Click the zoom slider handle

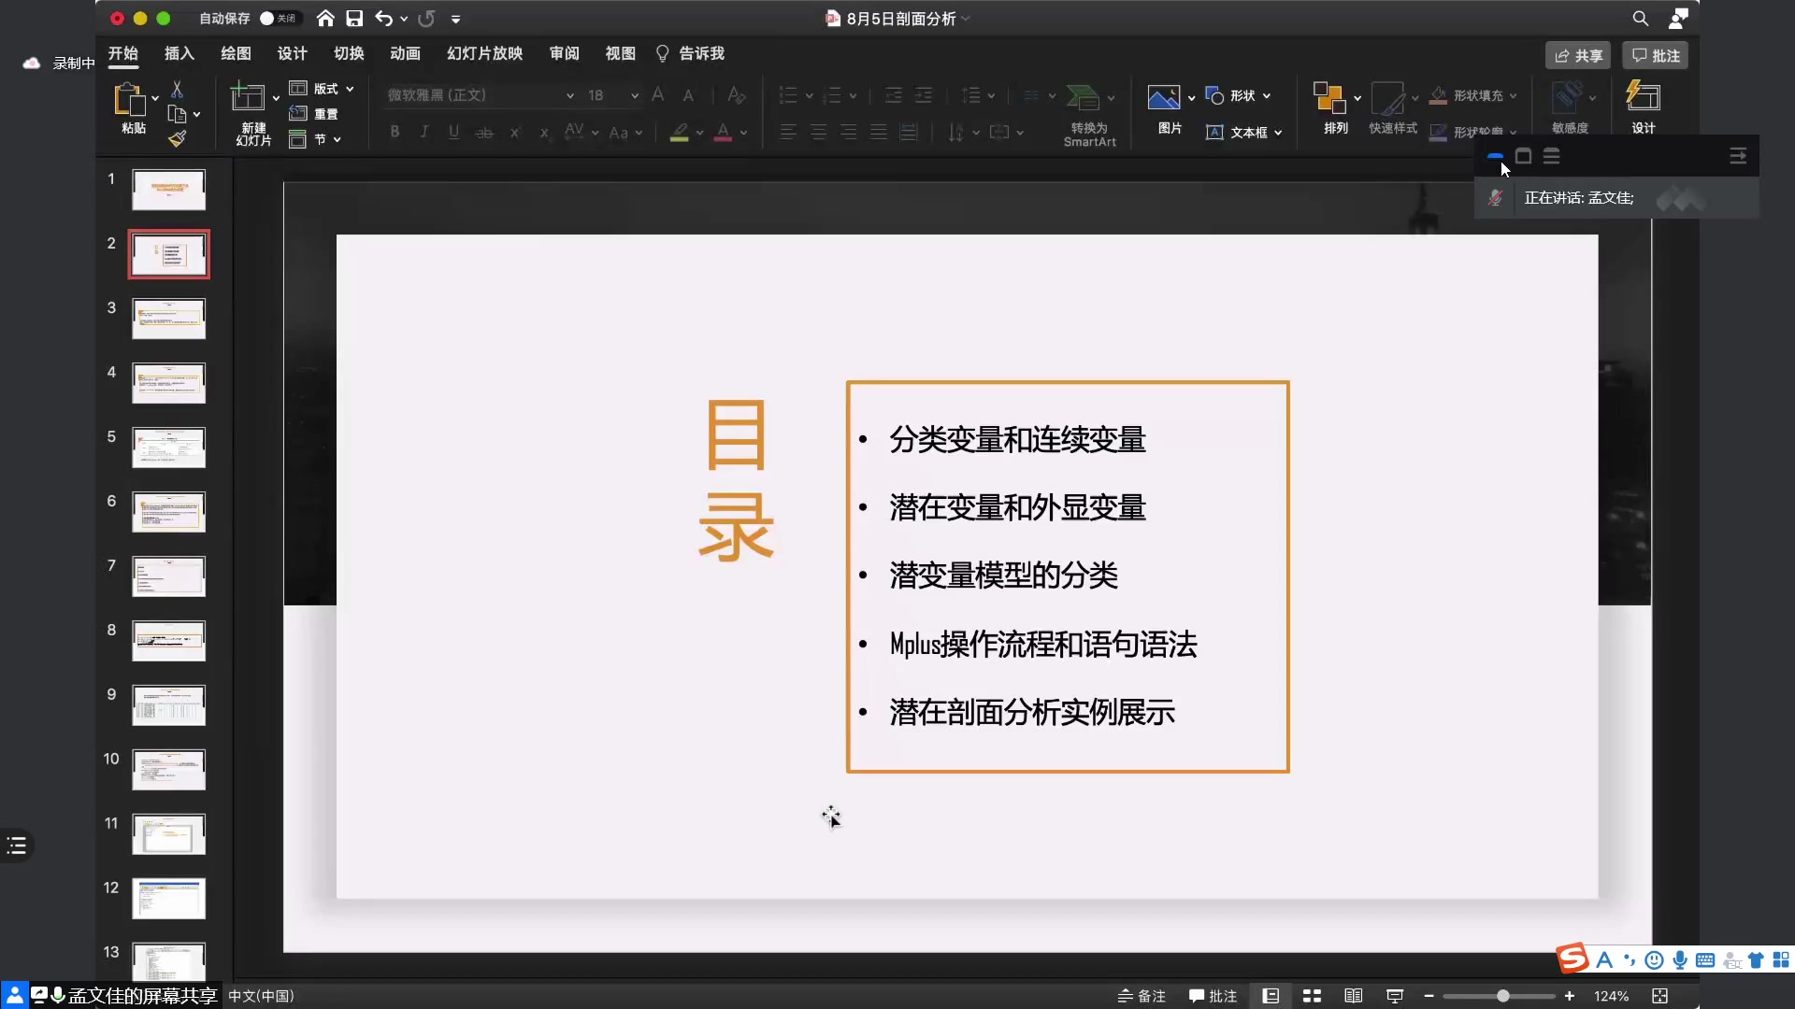coord(1502,996)
